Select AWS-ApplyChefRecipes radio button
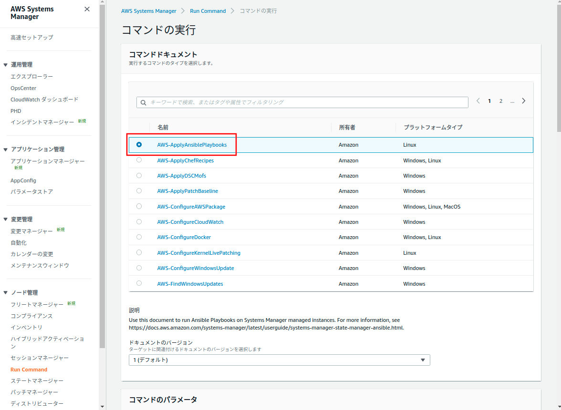The height and width of the screenshot is (410, 561). pyautogui.click(x=139, y=160)
